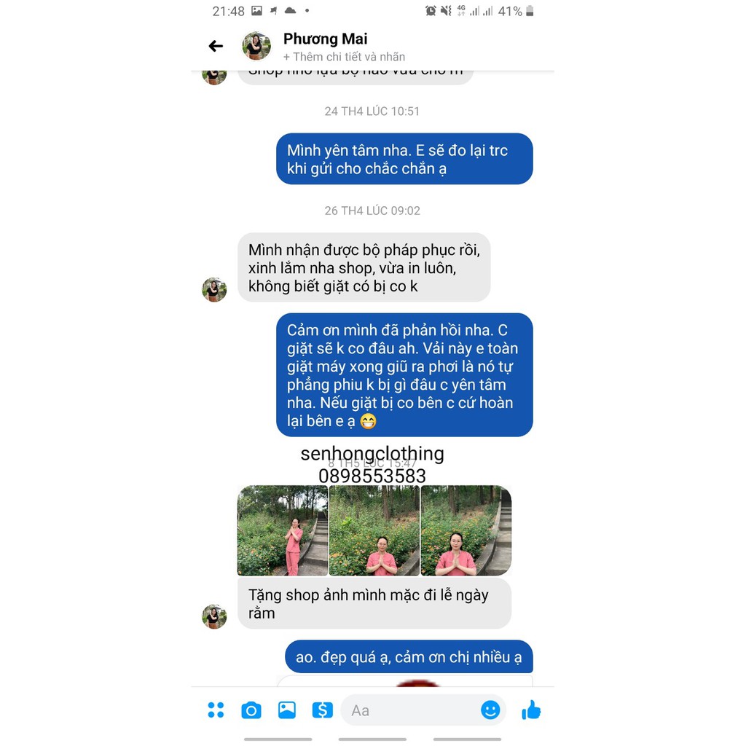Screen dimensions: 746x746
Task: Open Phương Mai's profile picture in the header
Action: (x=256, y=46)
